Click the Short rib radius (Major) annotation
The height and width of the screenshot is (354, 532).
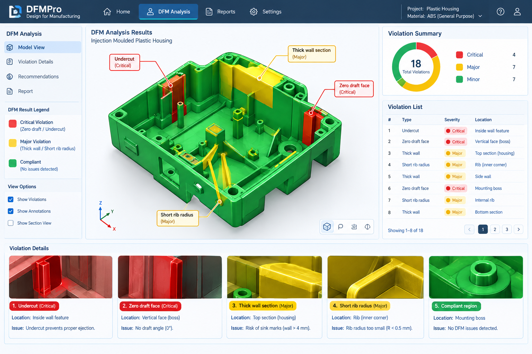[x=178, y=218]
